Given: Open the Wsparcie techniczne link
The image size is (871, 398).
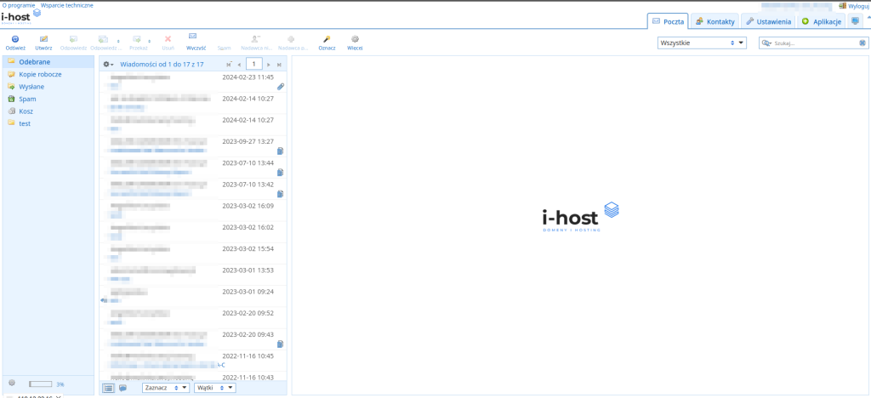Looking at the screenshot, I should pos(67,5).
